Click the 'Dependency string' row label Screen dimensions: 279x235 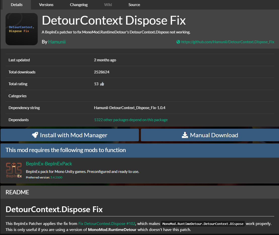pos(24,108)
